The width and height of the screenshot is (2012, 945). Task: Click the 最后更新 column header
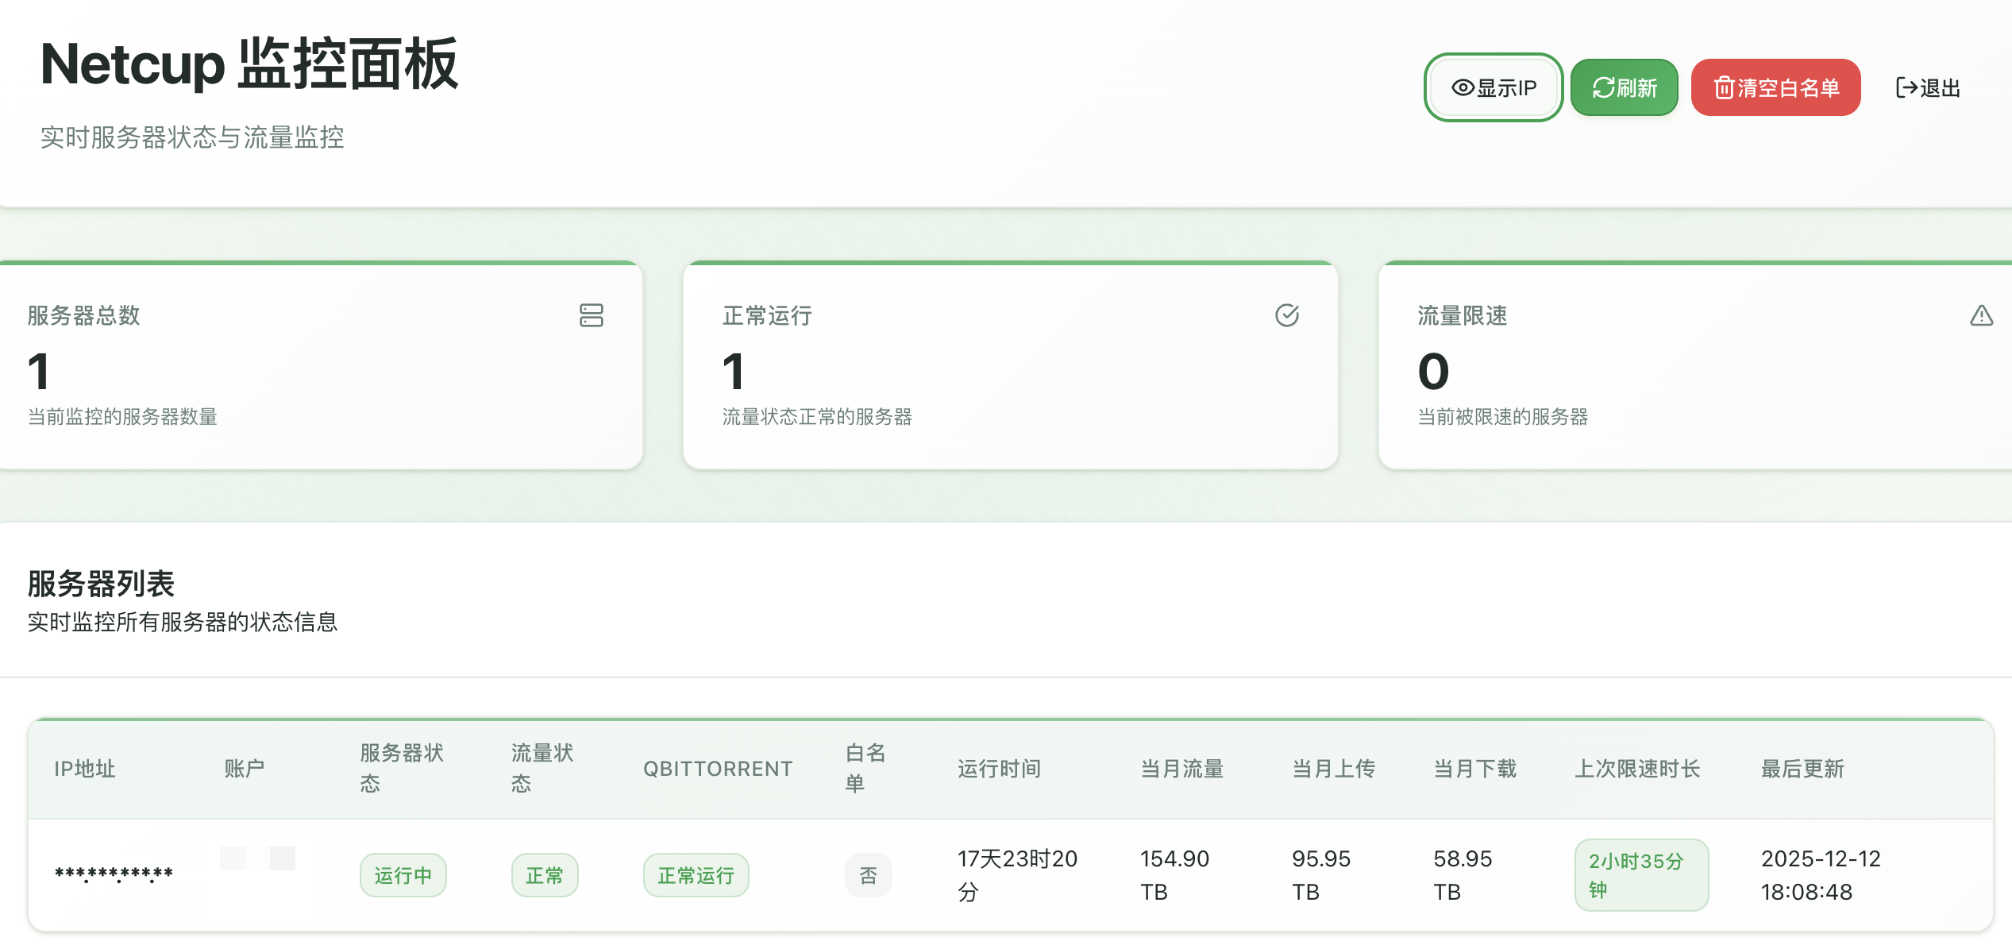coord(1802,769)
